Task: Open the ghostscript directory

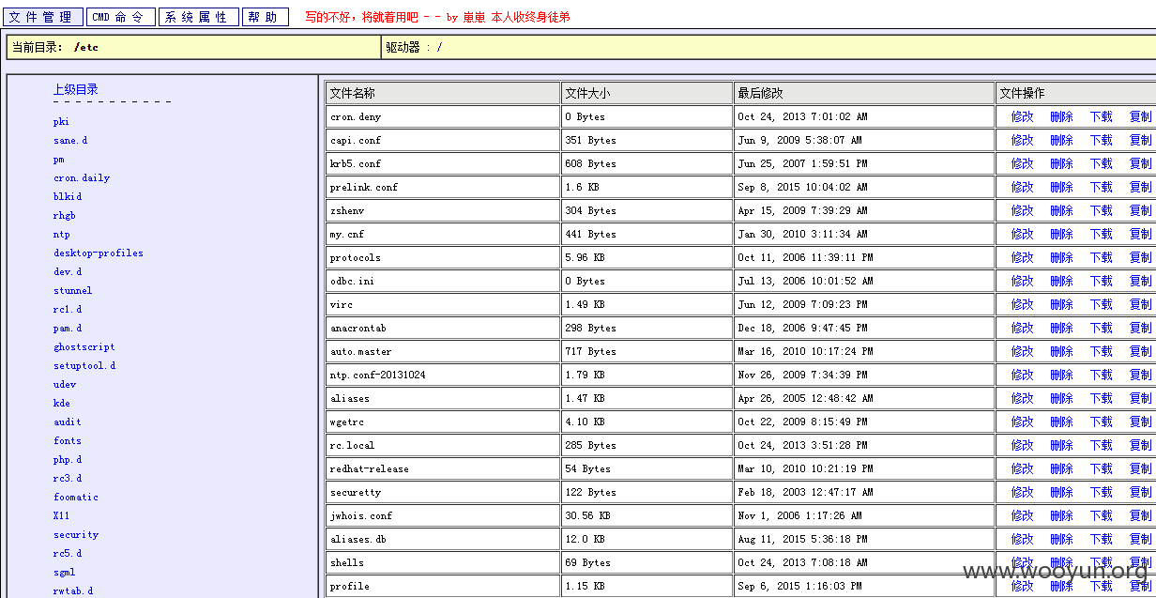Action: click(x=84, y=347)
